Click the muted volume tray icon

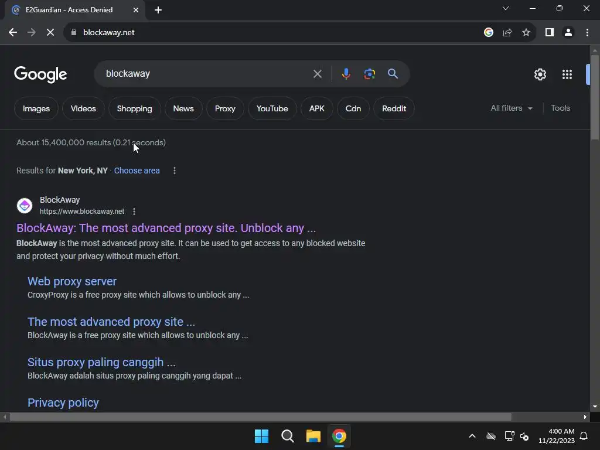point(524,436)
